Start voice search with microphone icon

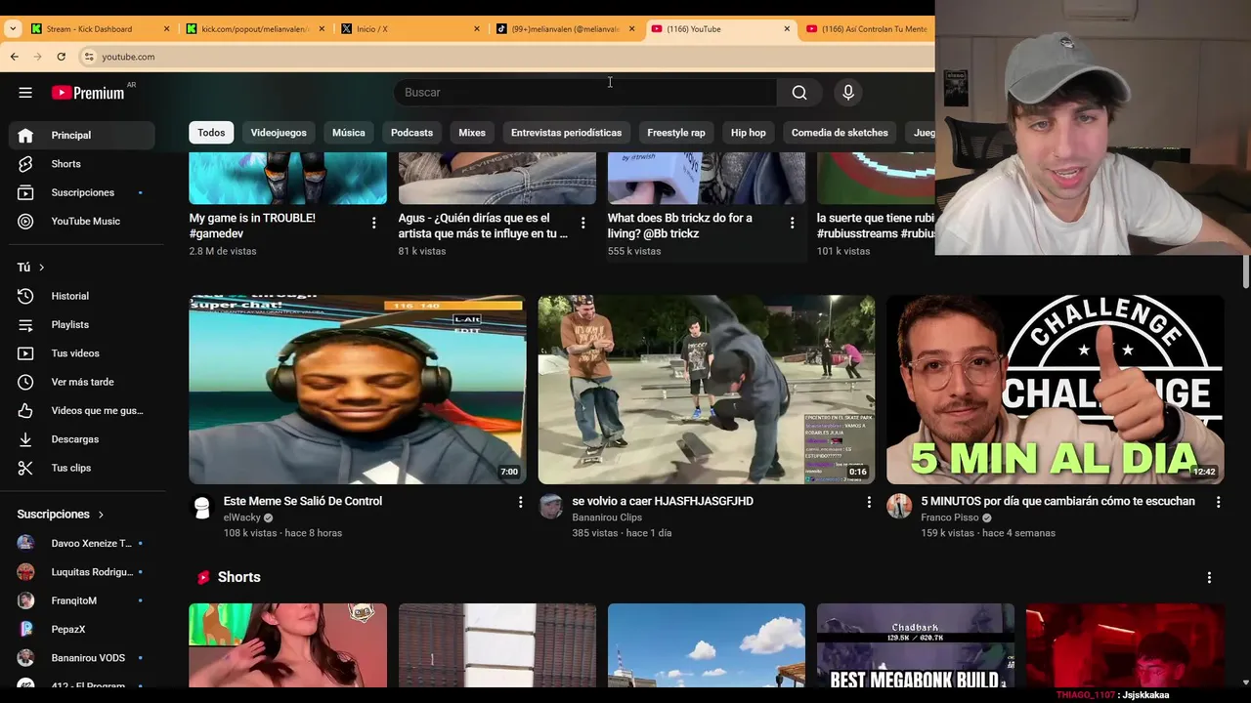848,93
